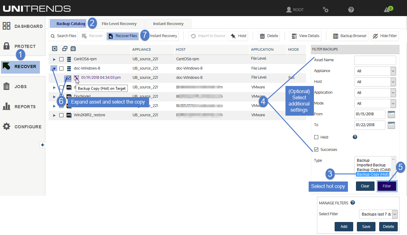The image size is (407, 235).
Task: Click the Delete trash toolbar button
Action: (269, 36)
